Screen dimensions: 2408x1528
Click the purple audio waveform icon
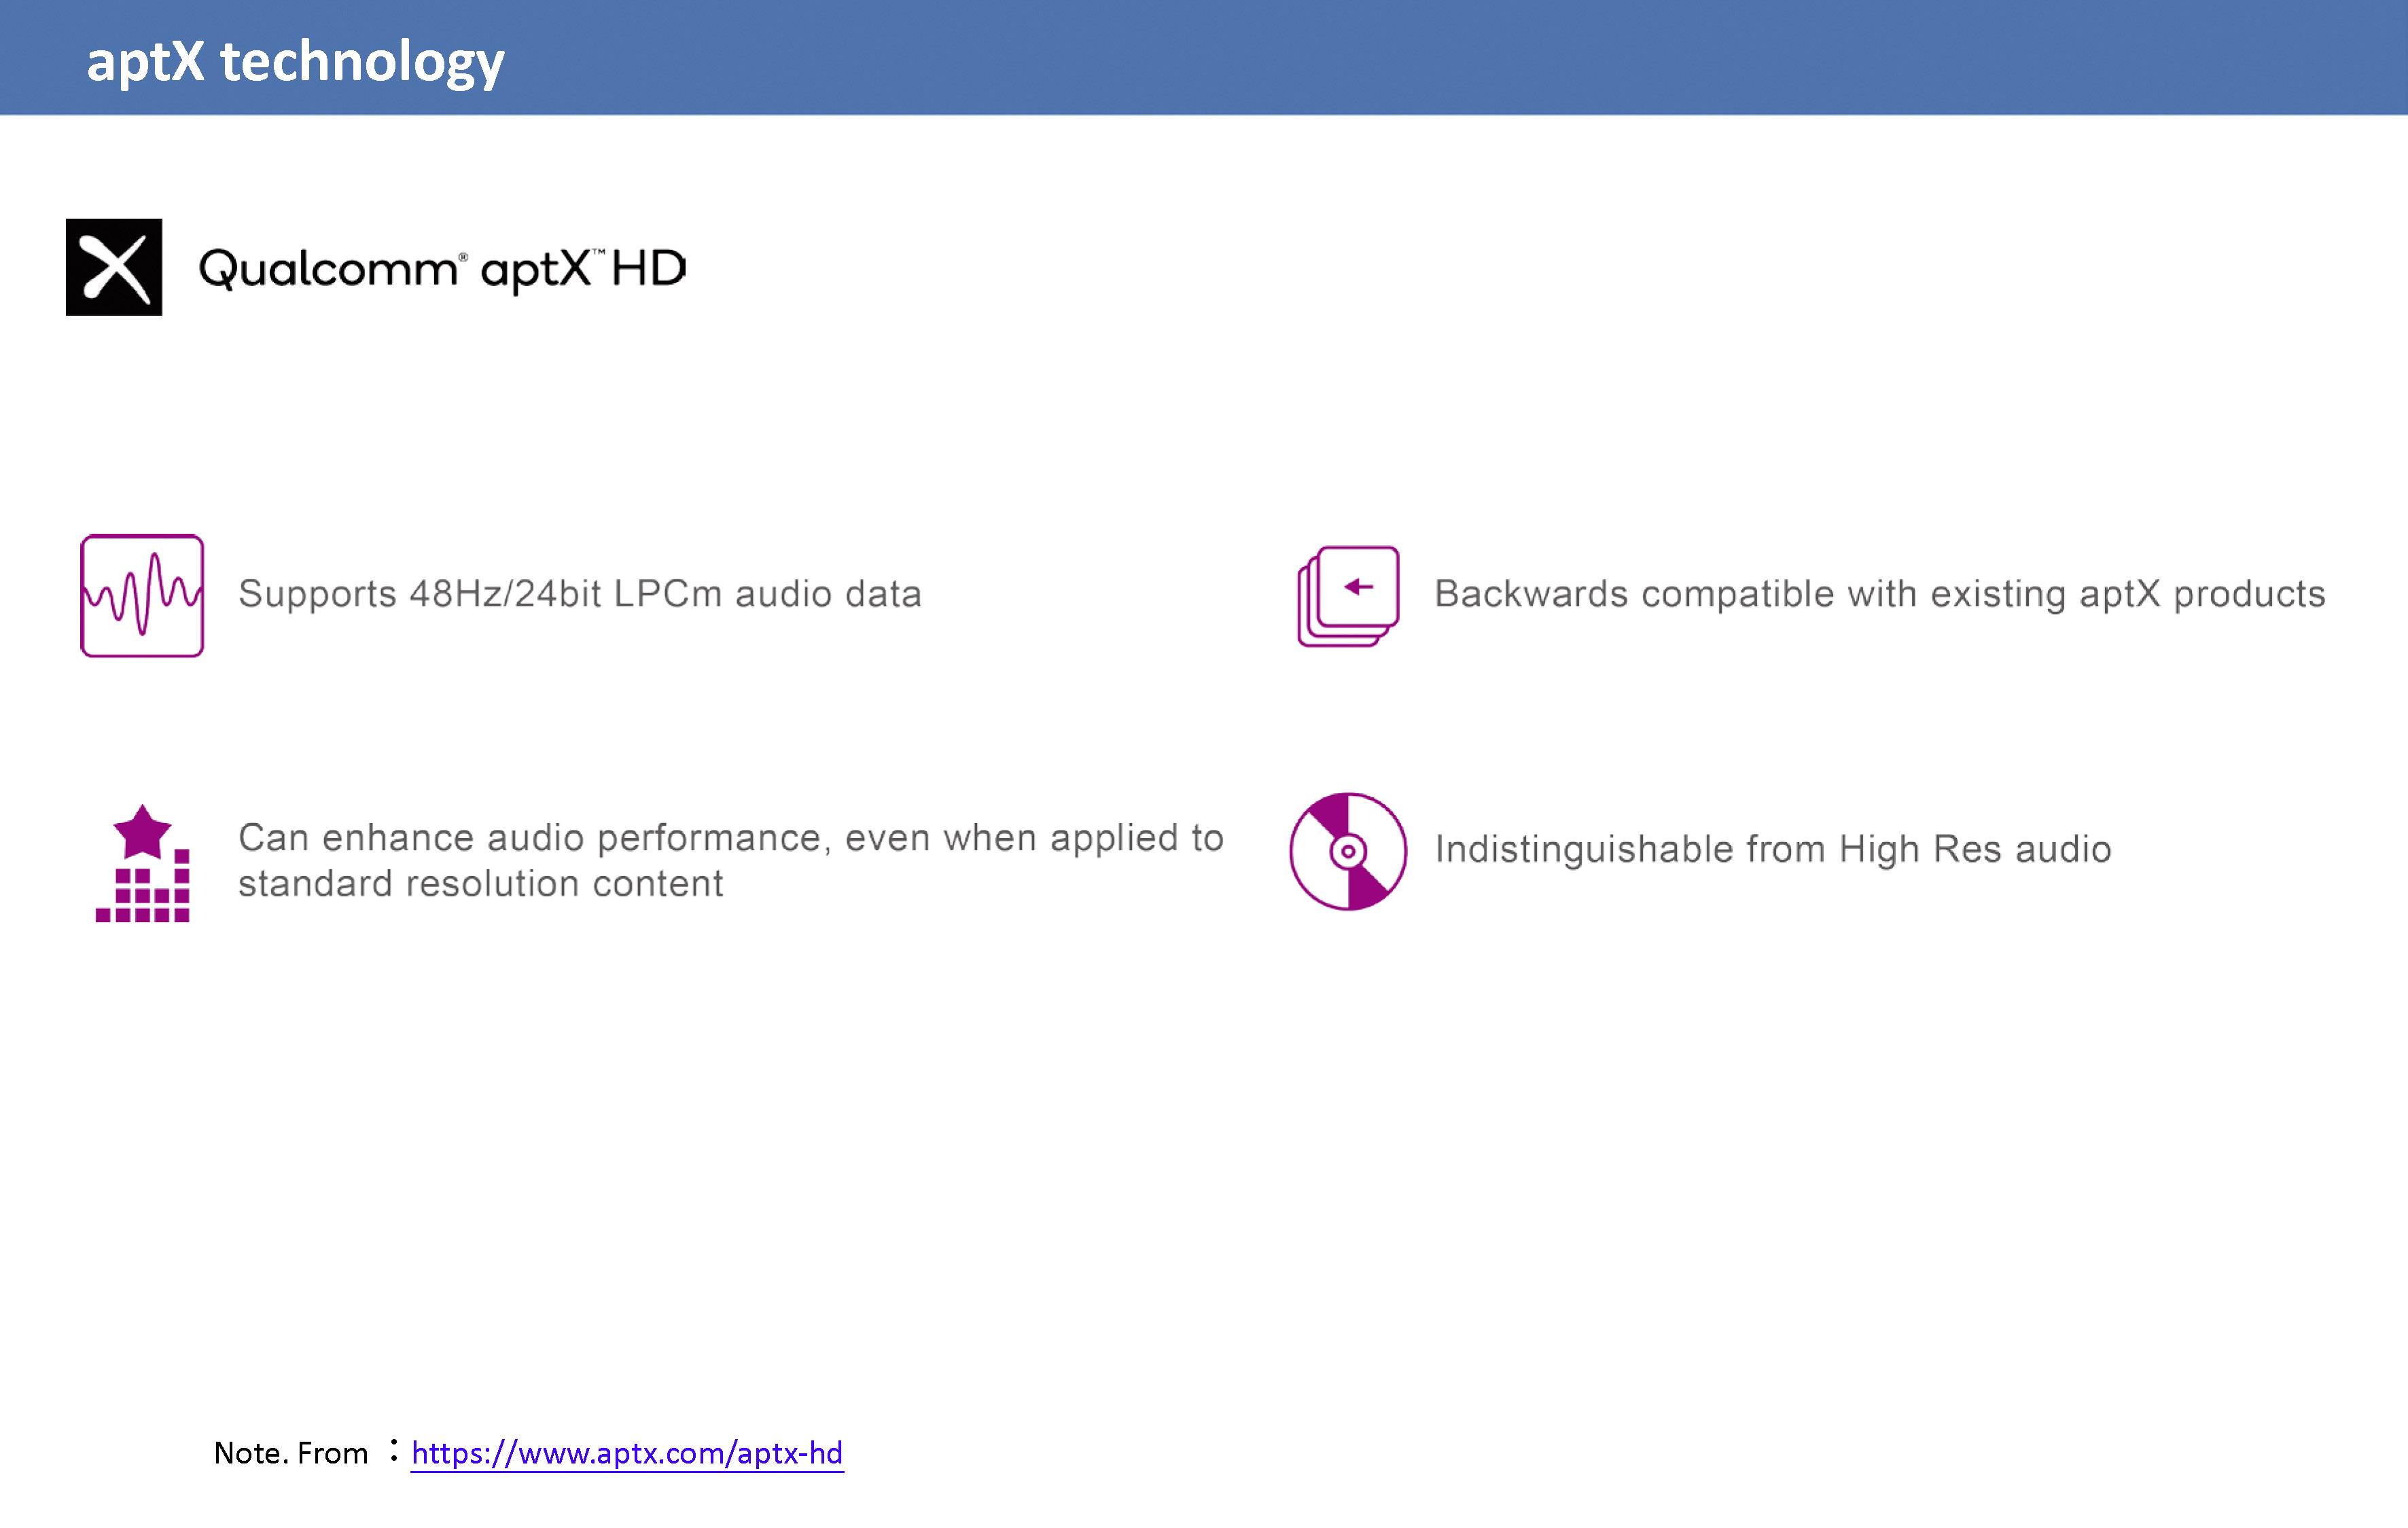coord(142,596)
